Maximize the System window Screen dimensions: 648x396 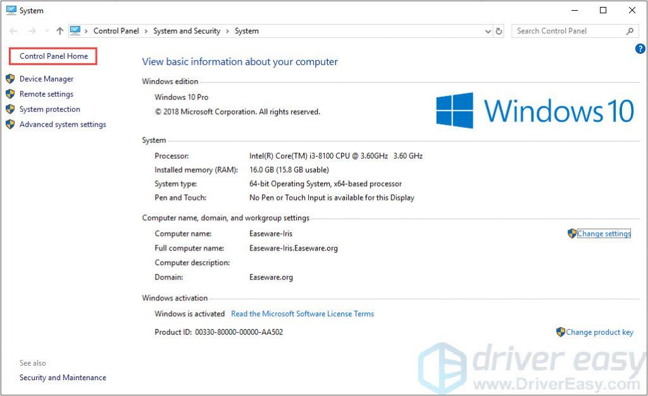click(603, 10)
